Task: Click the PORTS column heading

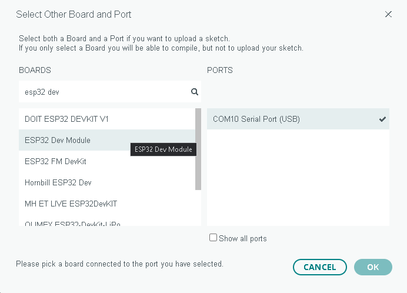Action: coord(220,70)
